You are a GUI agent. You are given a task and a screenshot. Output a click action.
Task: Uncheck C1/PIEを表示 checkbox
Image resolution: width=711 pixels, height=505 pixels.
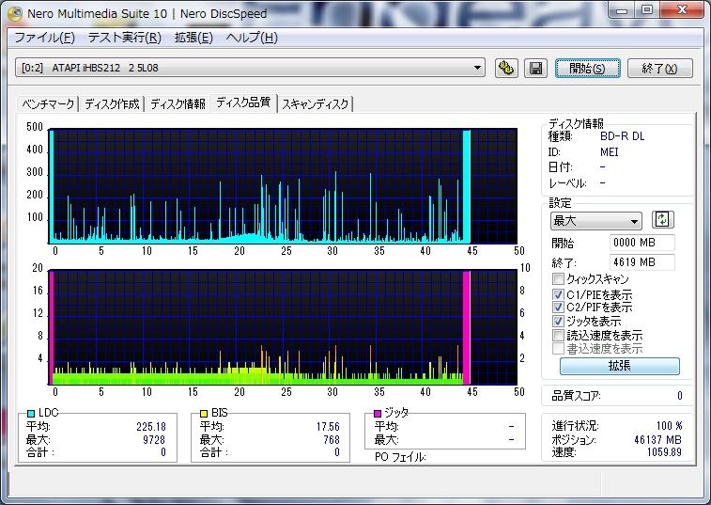coord(558,294)
